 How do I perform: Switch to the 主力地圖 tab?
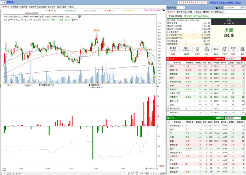coord(42,7)
